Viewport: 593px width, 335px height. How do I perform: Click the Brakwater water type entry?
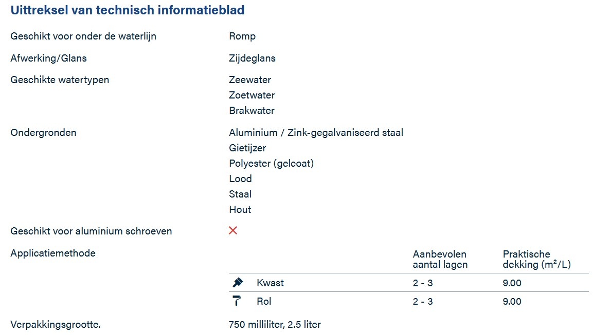252,111
